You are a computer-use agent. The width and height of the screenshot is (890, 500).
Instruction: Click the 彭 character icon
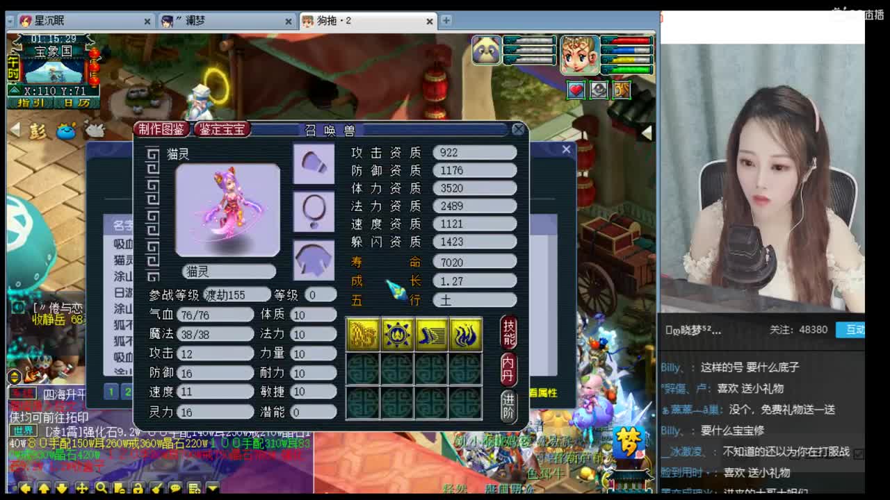pos(37,131)
